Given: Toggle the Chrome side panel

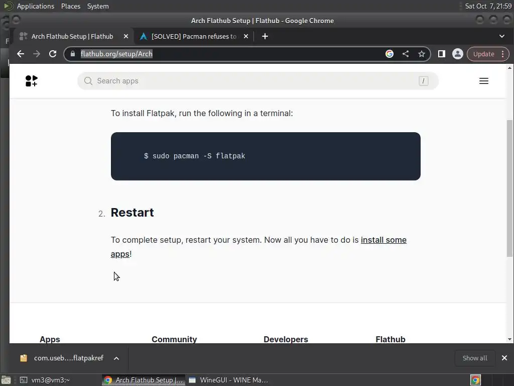Looking at the screenshot, I should point(442,54).
